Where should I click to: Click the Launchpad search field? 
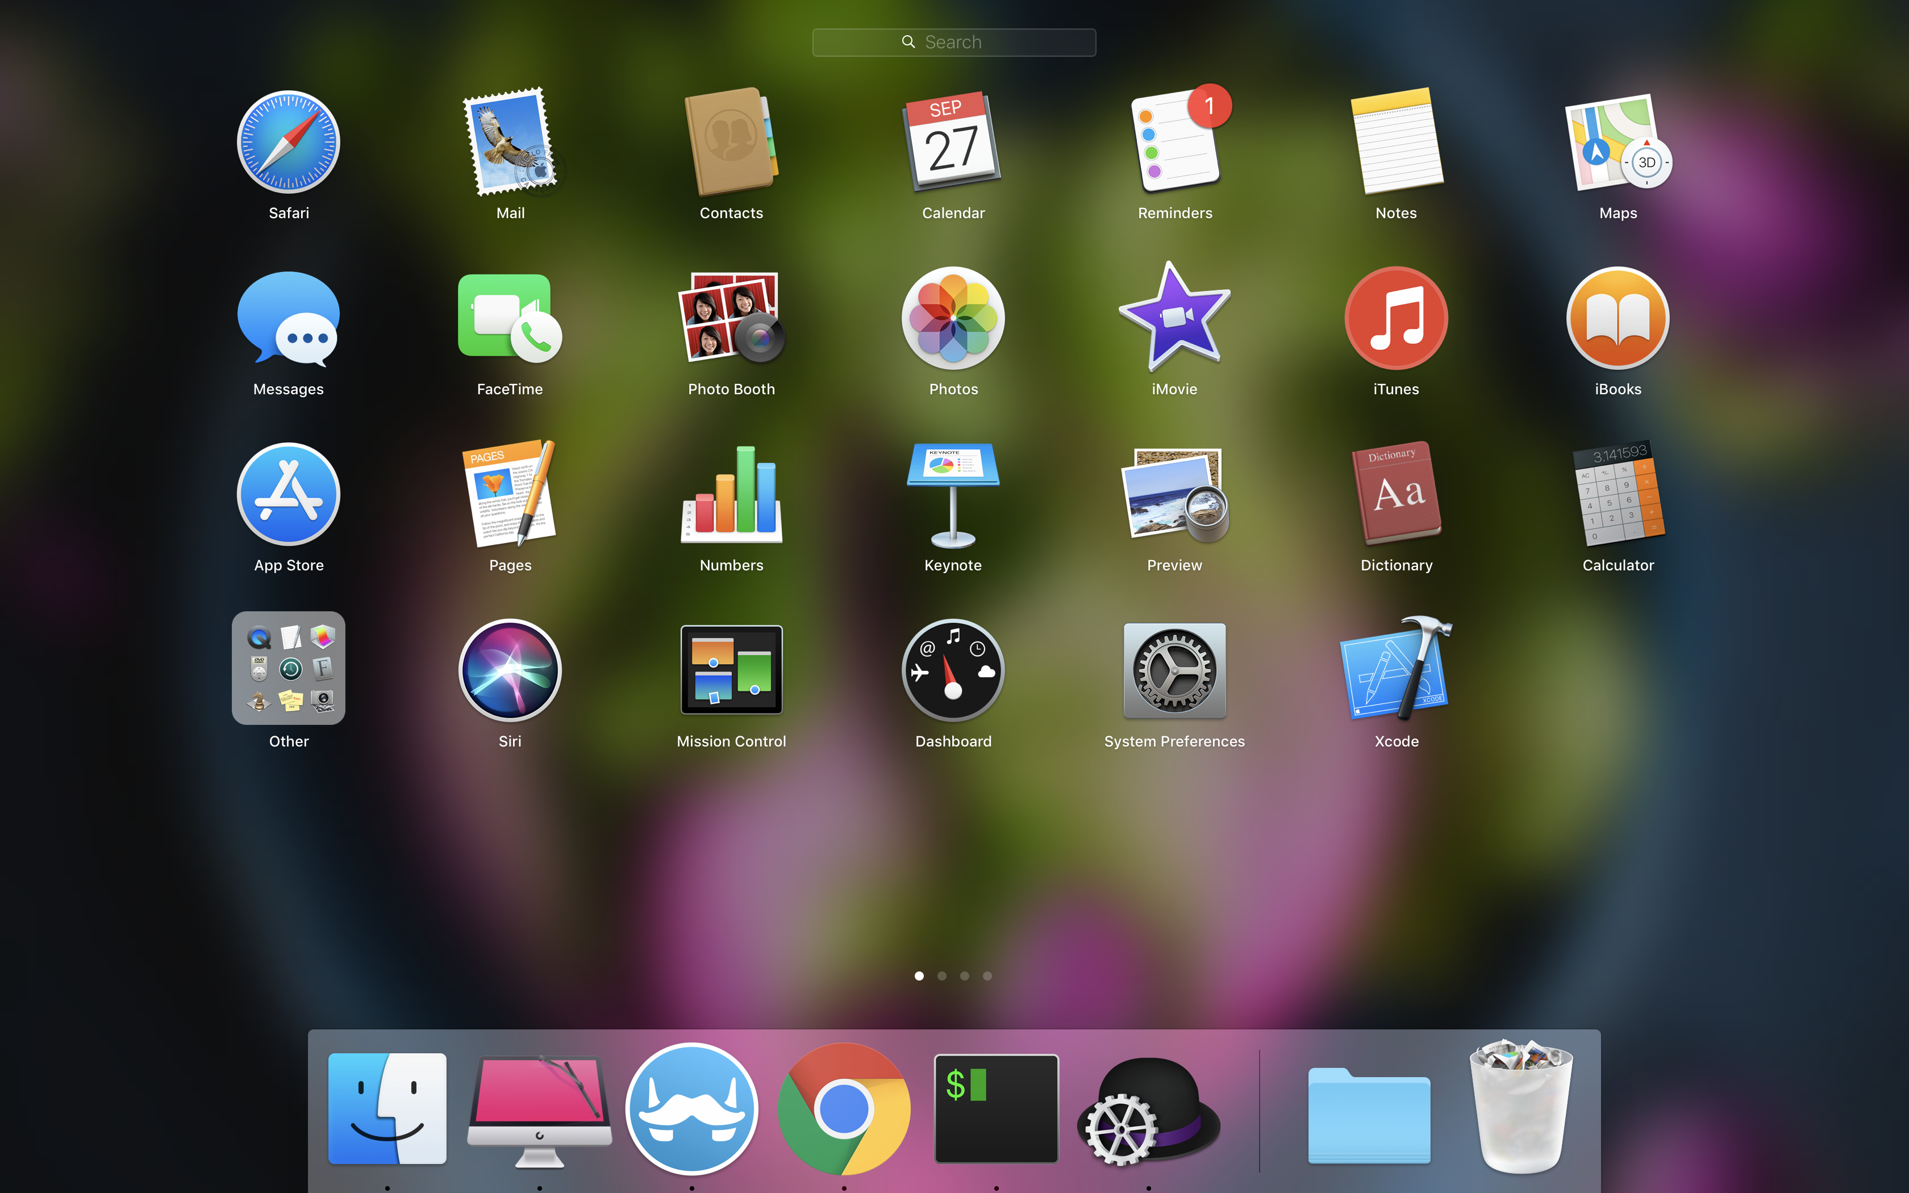click(954, 42)
